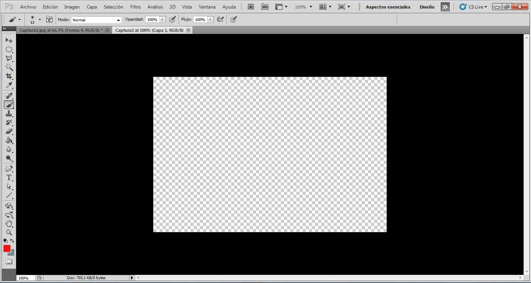Open the Flujo slider arrow

pyautogui.click(x=210, y=19)
